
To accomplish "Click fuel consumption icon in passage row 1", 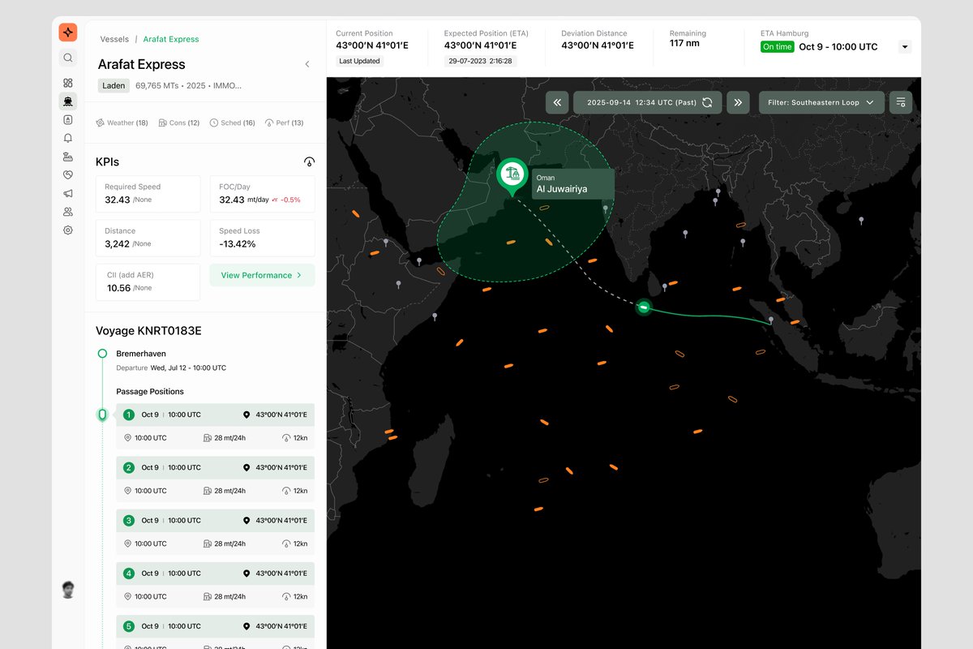I will pos(208,438).
